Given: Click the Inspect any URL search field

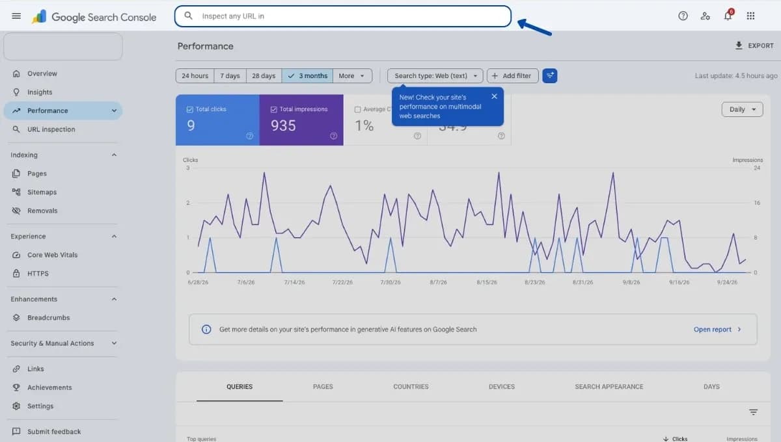Looking at the screenshot, I should [342, 16].
